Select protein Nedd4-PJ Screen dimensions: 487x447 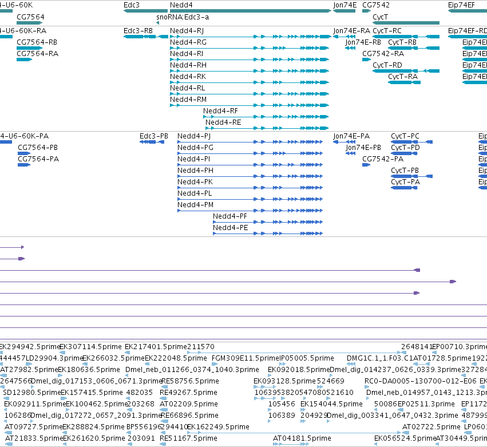tap(194, 136)
